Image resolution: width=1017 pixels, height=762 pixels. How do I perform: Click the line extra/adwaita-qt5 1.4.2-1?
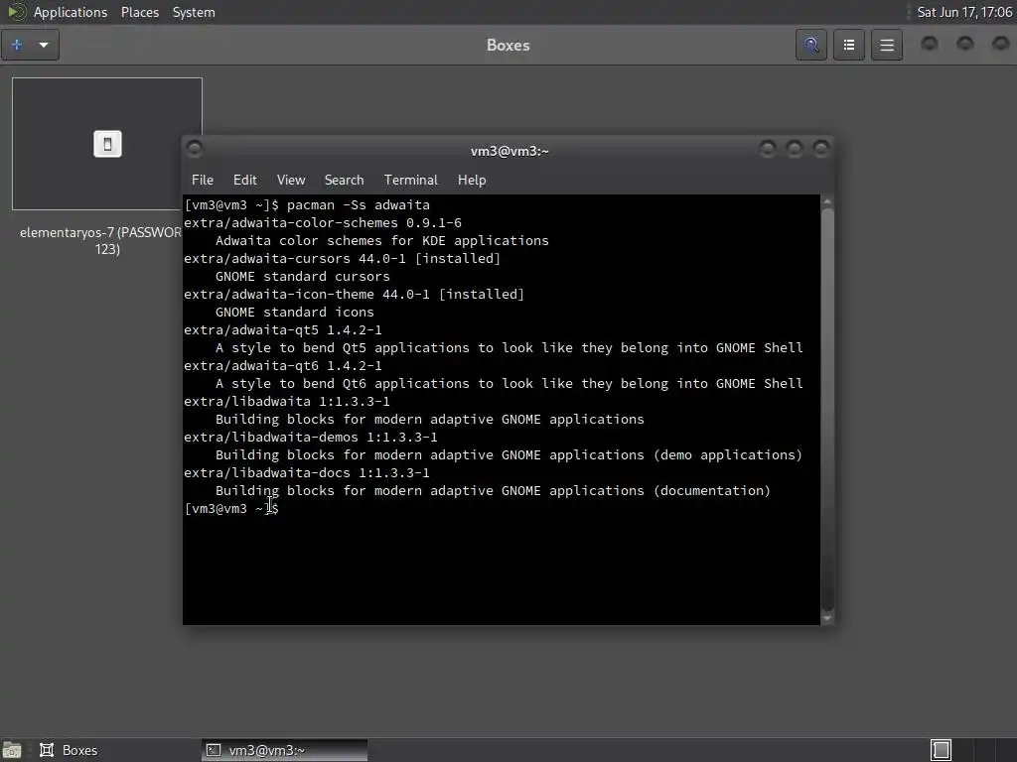(283, 329)
